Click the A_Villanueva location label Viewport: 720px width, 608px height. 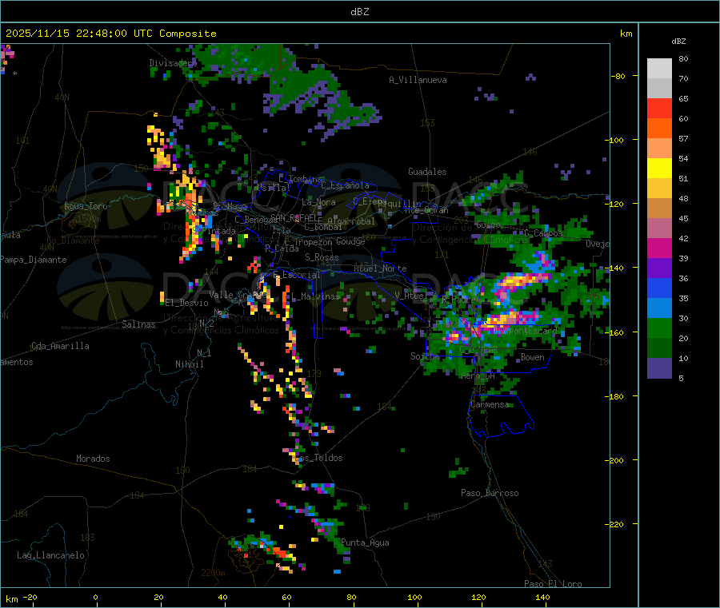418,80
